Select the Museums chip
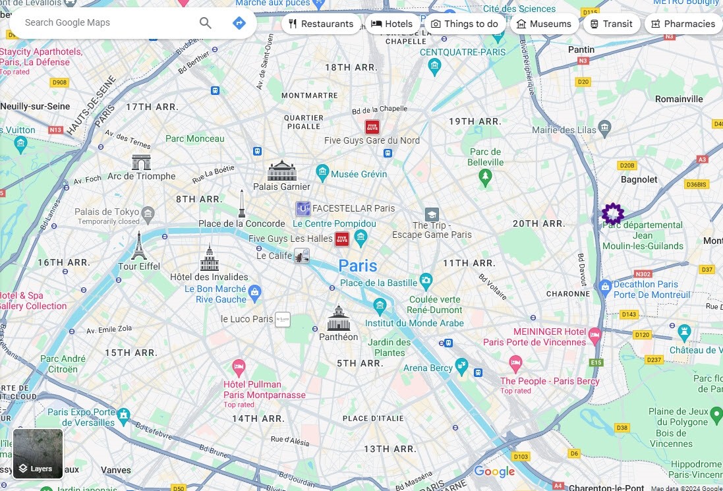This screenshot has height=491, width=723. [544, 24]
